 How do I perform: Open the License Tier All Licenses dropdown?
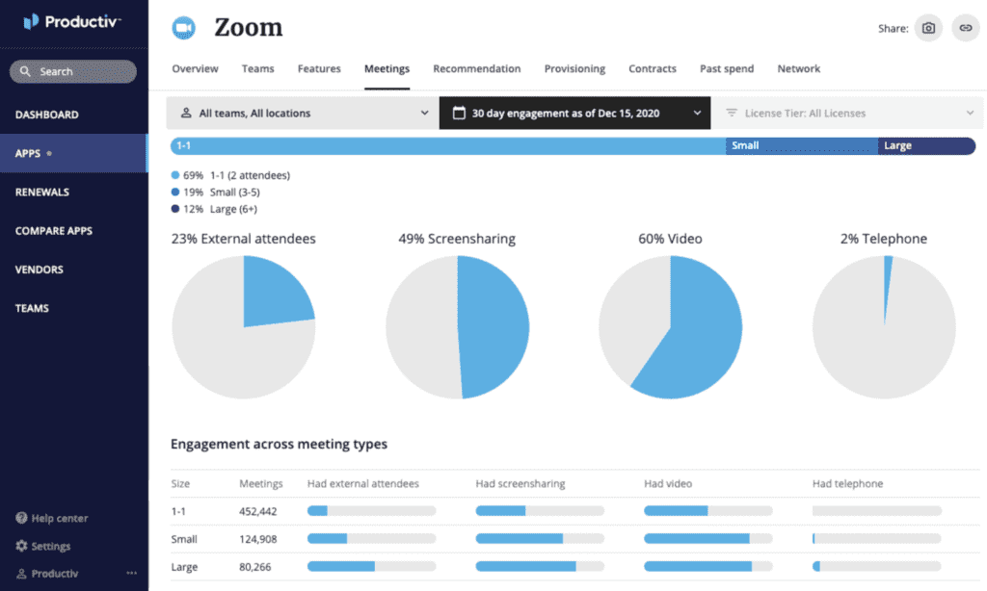click(847, 114)
